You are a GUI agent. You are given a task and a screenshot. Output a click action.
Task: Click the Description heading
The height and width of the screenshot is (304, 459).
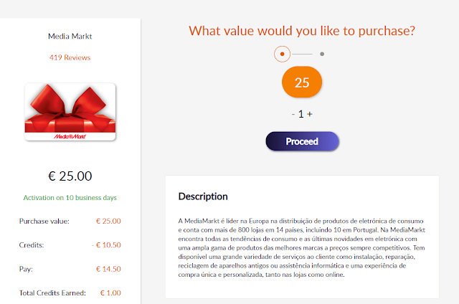click(203, 196)
